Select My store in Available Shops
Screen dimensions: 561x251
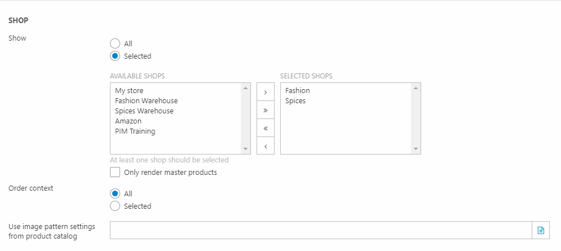129,91
